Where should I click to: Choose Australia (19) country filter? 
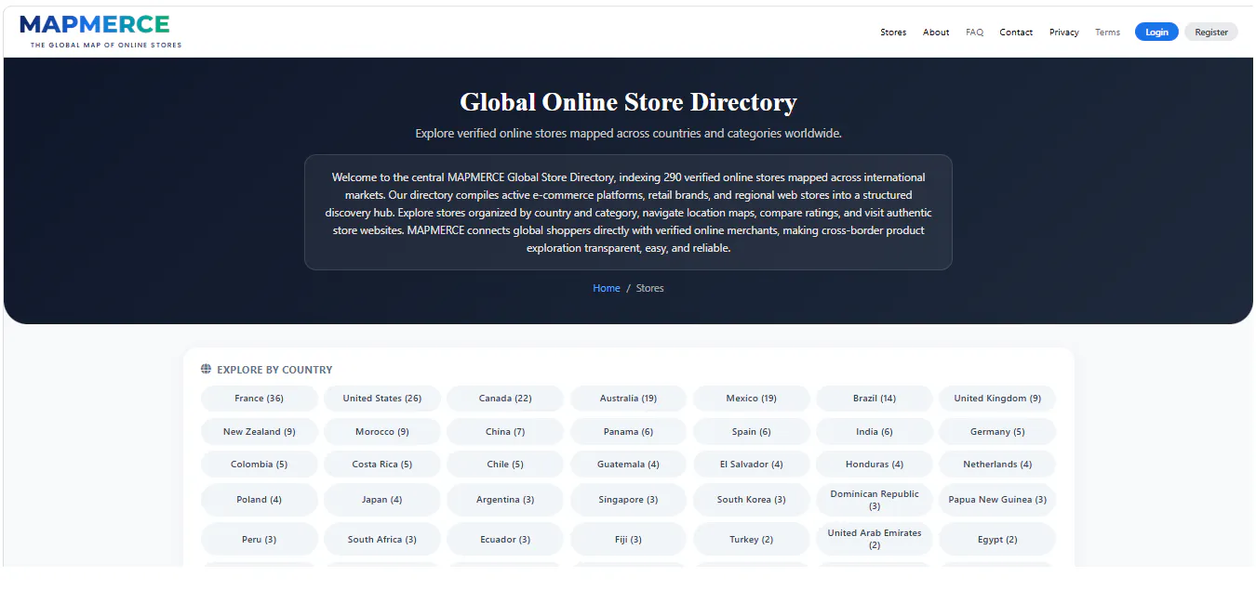(x=628, y=398)
